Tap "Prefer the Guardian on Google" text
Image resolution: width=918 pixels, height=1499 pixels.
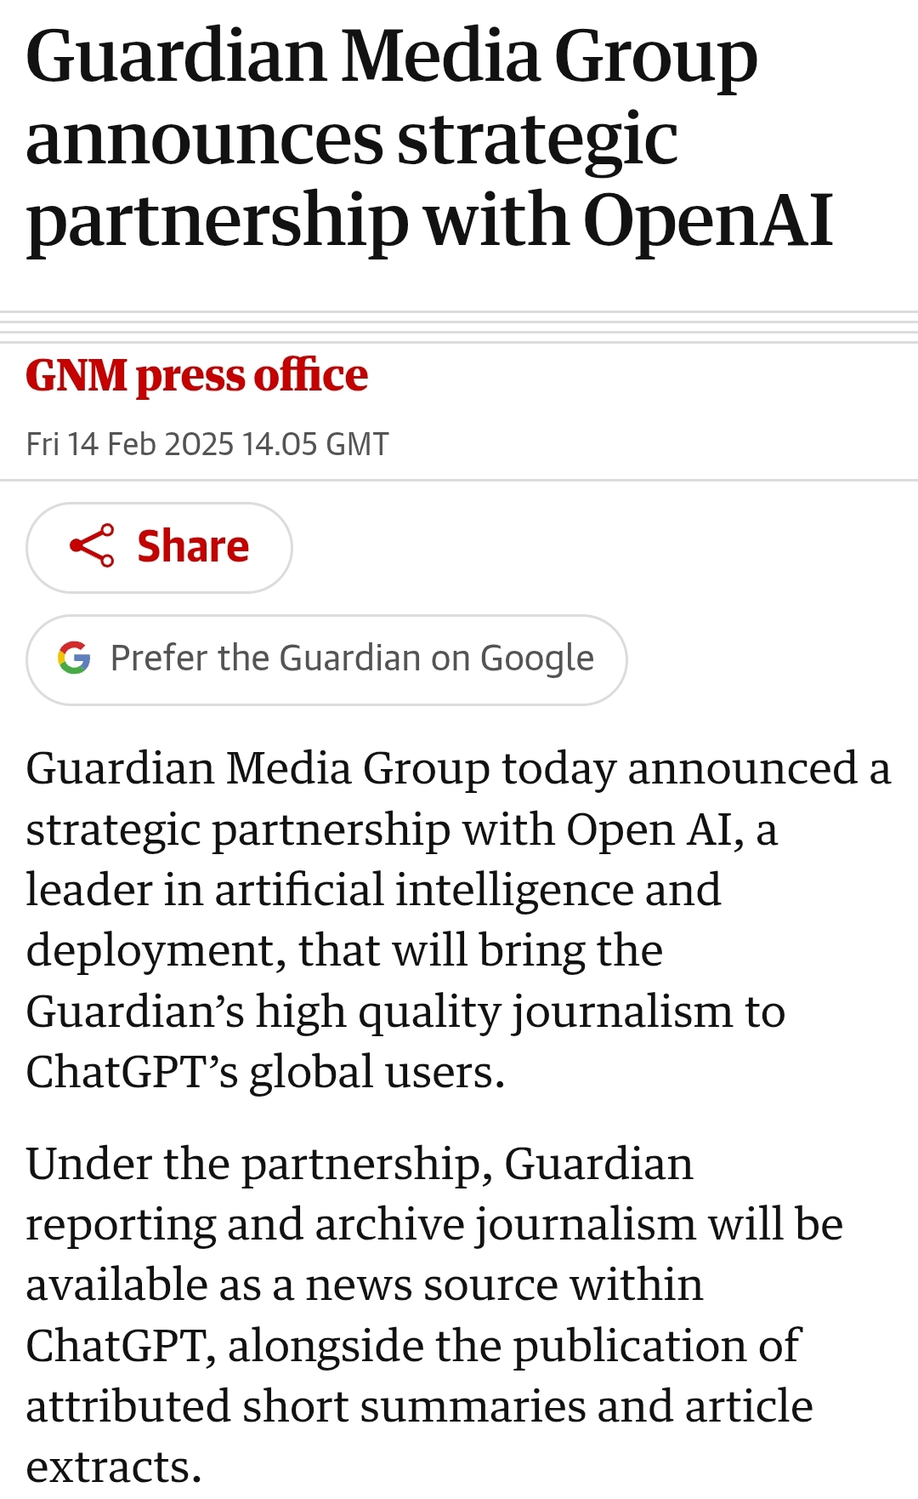tap(352, 658)
